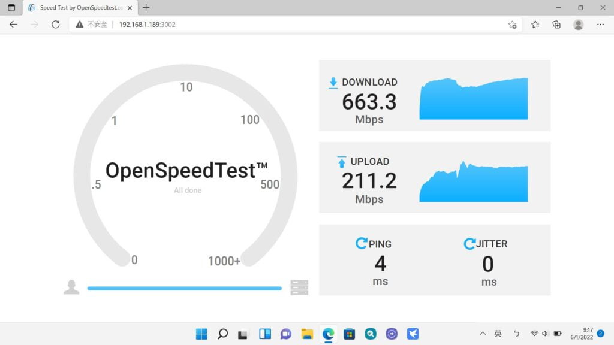Click the server rack icon
614x345 pixels.
tap(299, 287)
